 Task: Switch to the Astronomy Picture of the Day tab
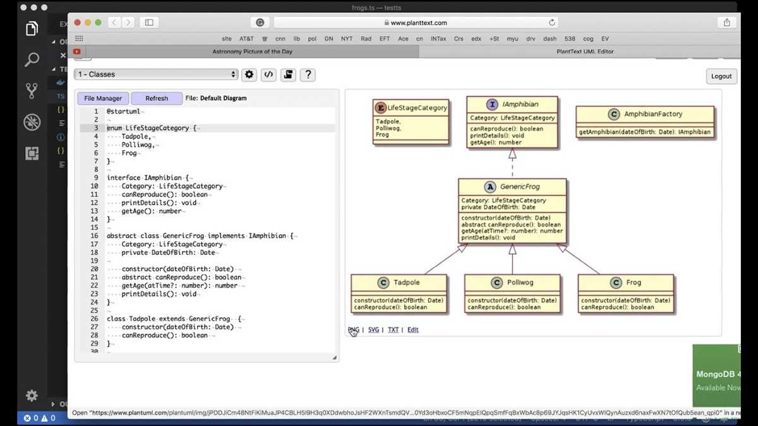pos(251,51)
